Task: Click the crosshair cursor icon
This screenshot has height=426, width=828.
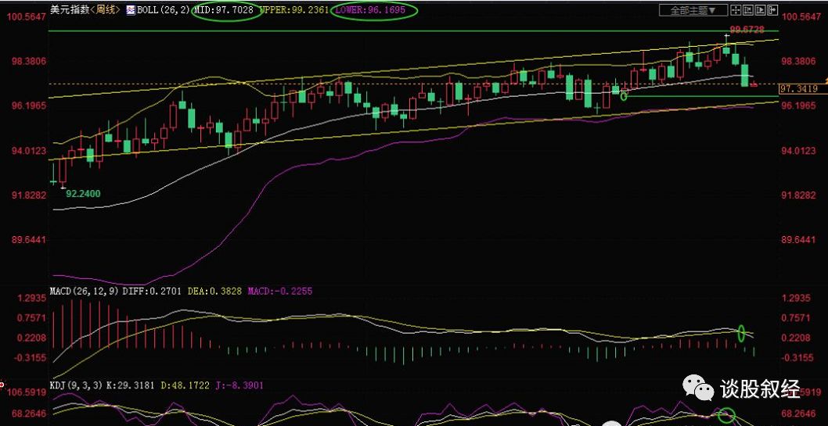Action: tap(736, 10)
